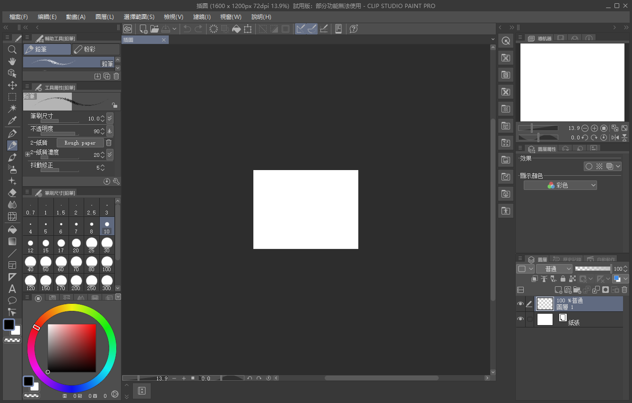Select the Airbrush tool
This screenshot has width=632, height=403.
[x=12, y=169]
